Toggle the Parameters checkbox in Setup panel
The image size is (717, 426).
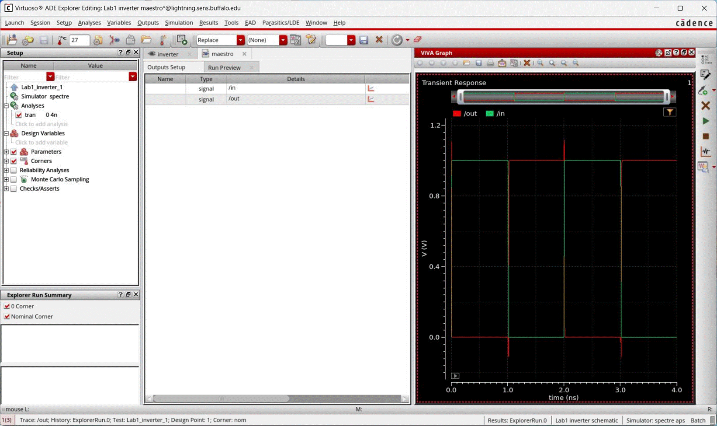click(x=14, y=151)
